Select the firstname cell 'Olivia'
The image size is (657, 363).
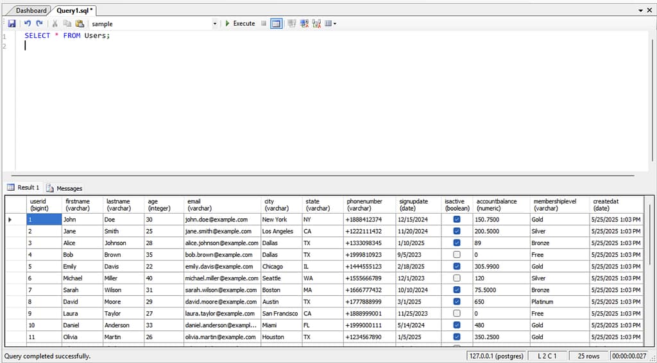pos(82,337)
